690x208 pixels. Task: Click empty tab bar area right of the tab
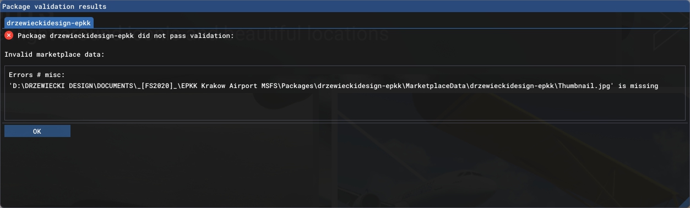[391, 23]
